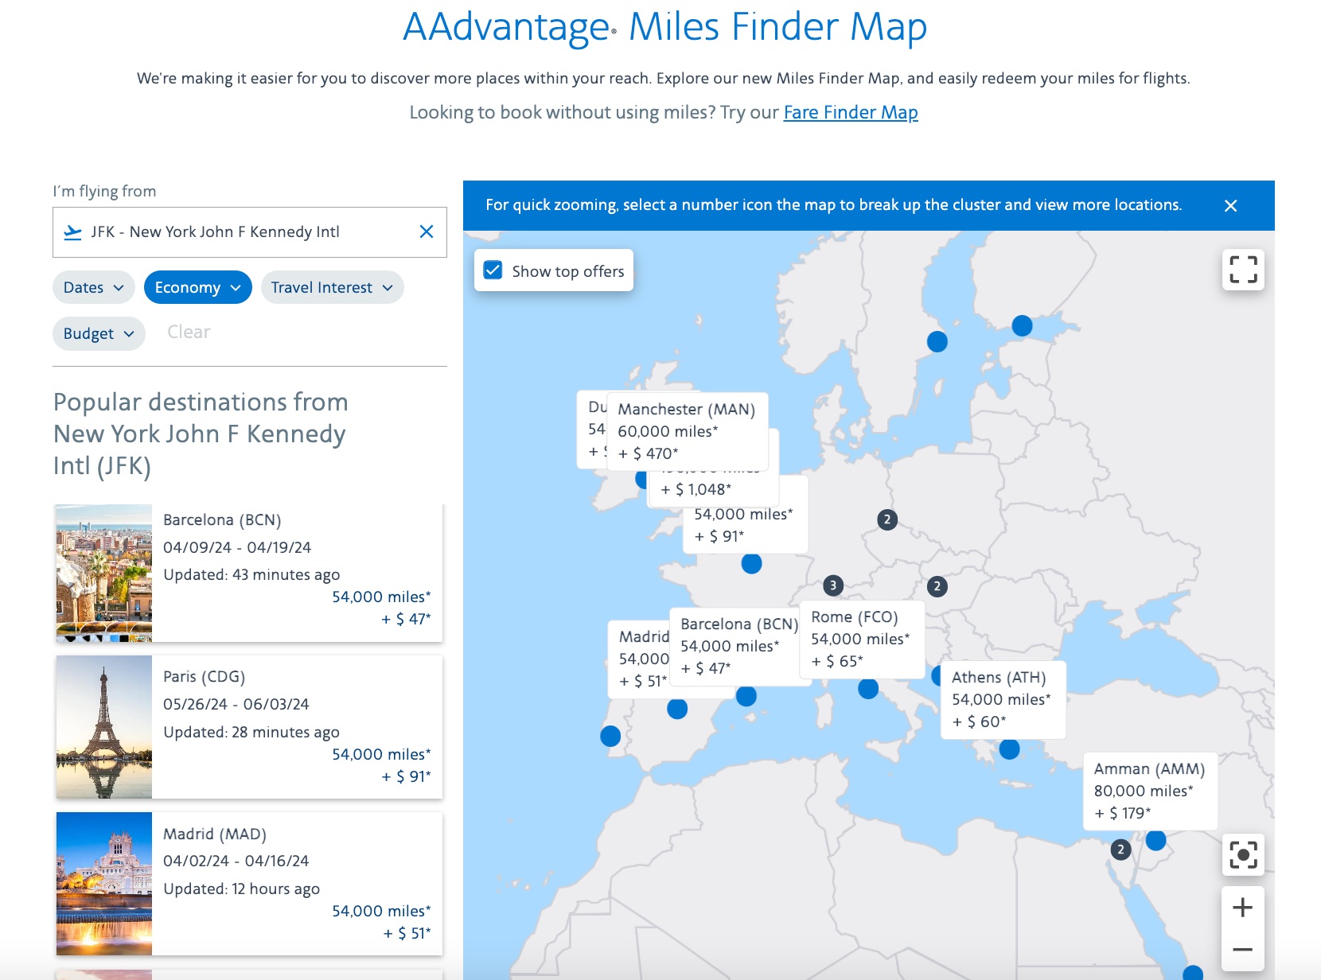Open the Budget dropdown
This screenshot has width=1321, height=980.
pos(98,333)
